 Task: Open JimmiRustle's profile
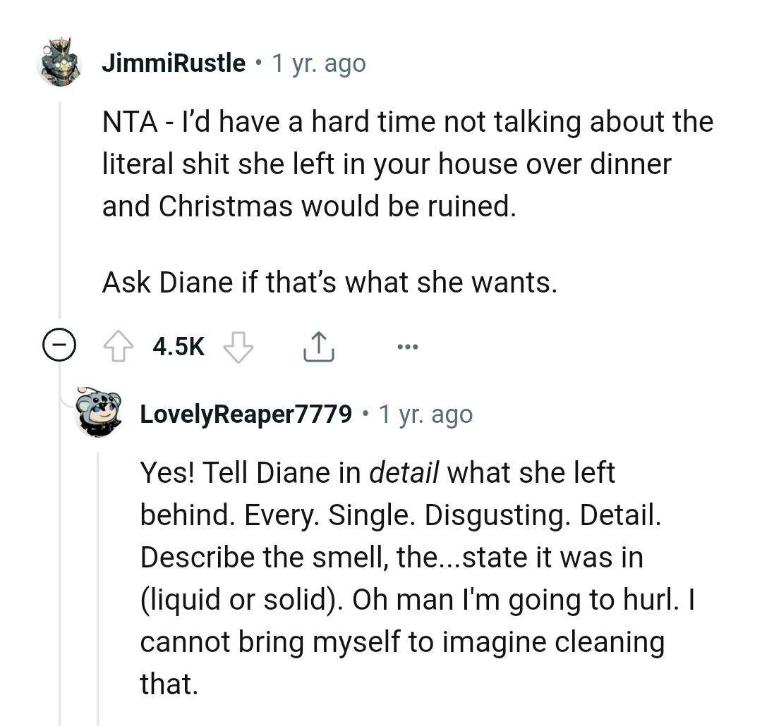click(x=174, y=62)
